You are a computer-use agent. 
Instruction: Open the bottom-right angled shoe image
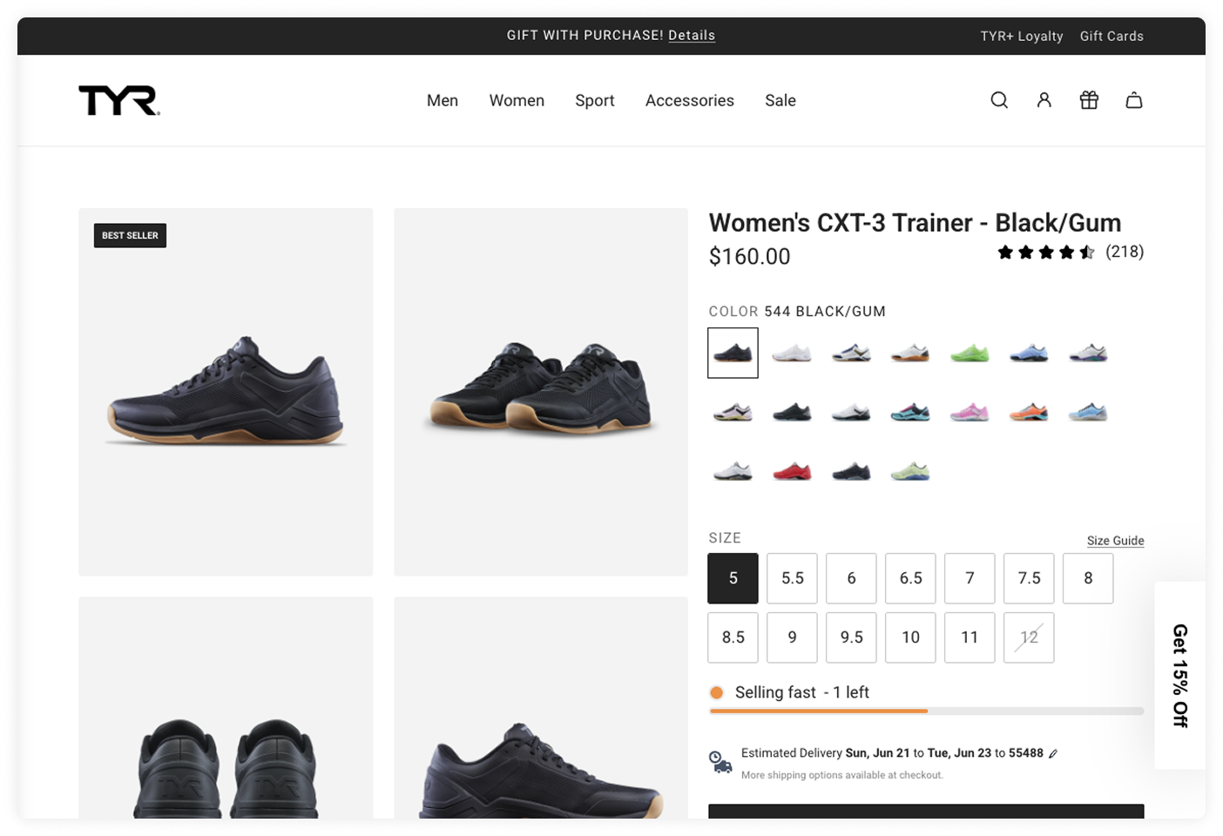point(541,708)
